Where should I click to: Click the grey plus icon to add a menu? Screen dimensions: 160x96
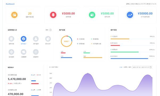click(36, 52)
